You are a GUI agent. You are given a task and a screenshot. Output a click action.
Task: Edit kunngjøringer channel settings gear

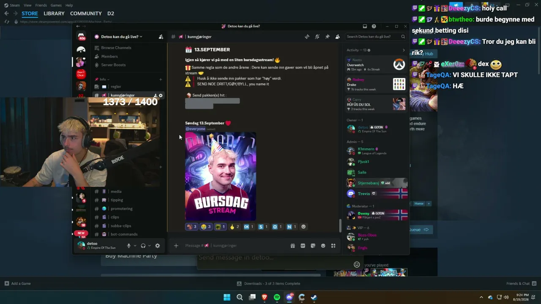coord(161,95)
